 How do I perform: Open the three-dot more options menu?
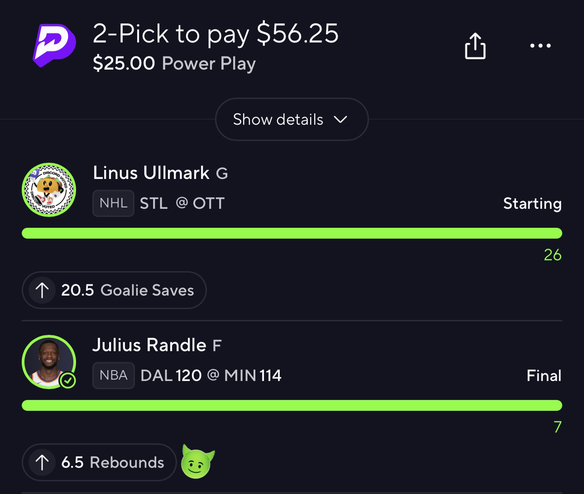pos(541,46)
